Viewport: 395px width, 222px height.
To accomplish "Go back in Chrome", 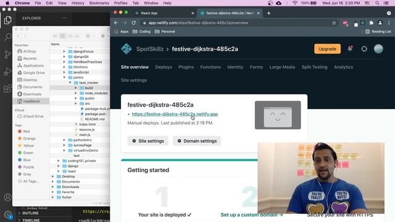I will [x=116, y=23].
